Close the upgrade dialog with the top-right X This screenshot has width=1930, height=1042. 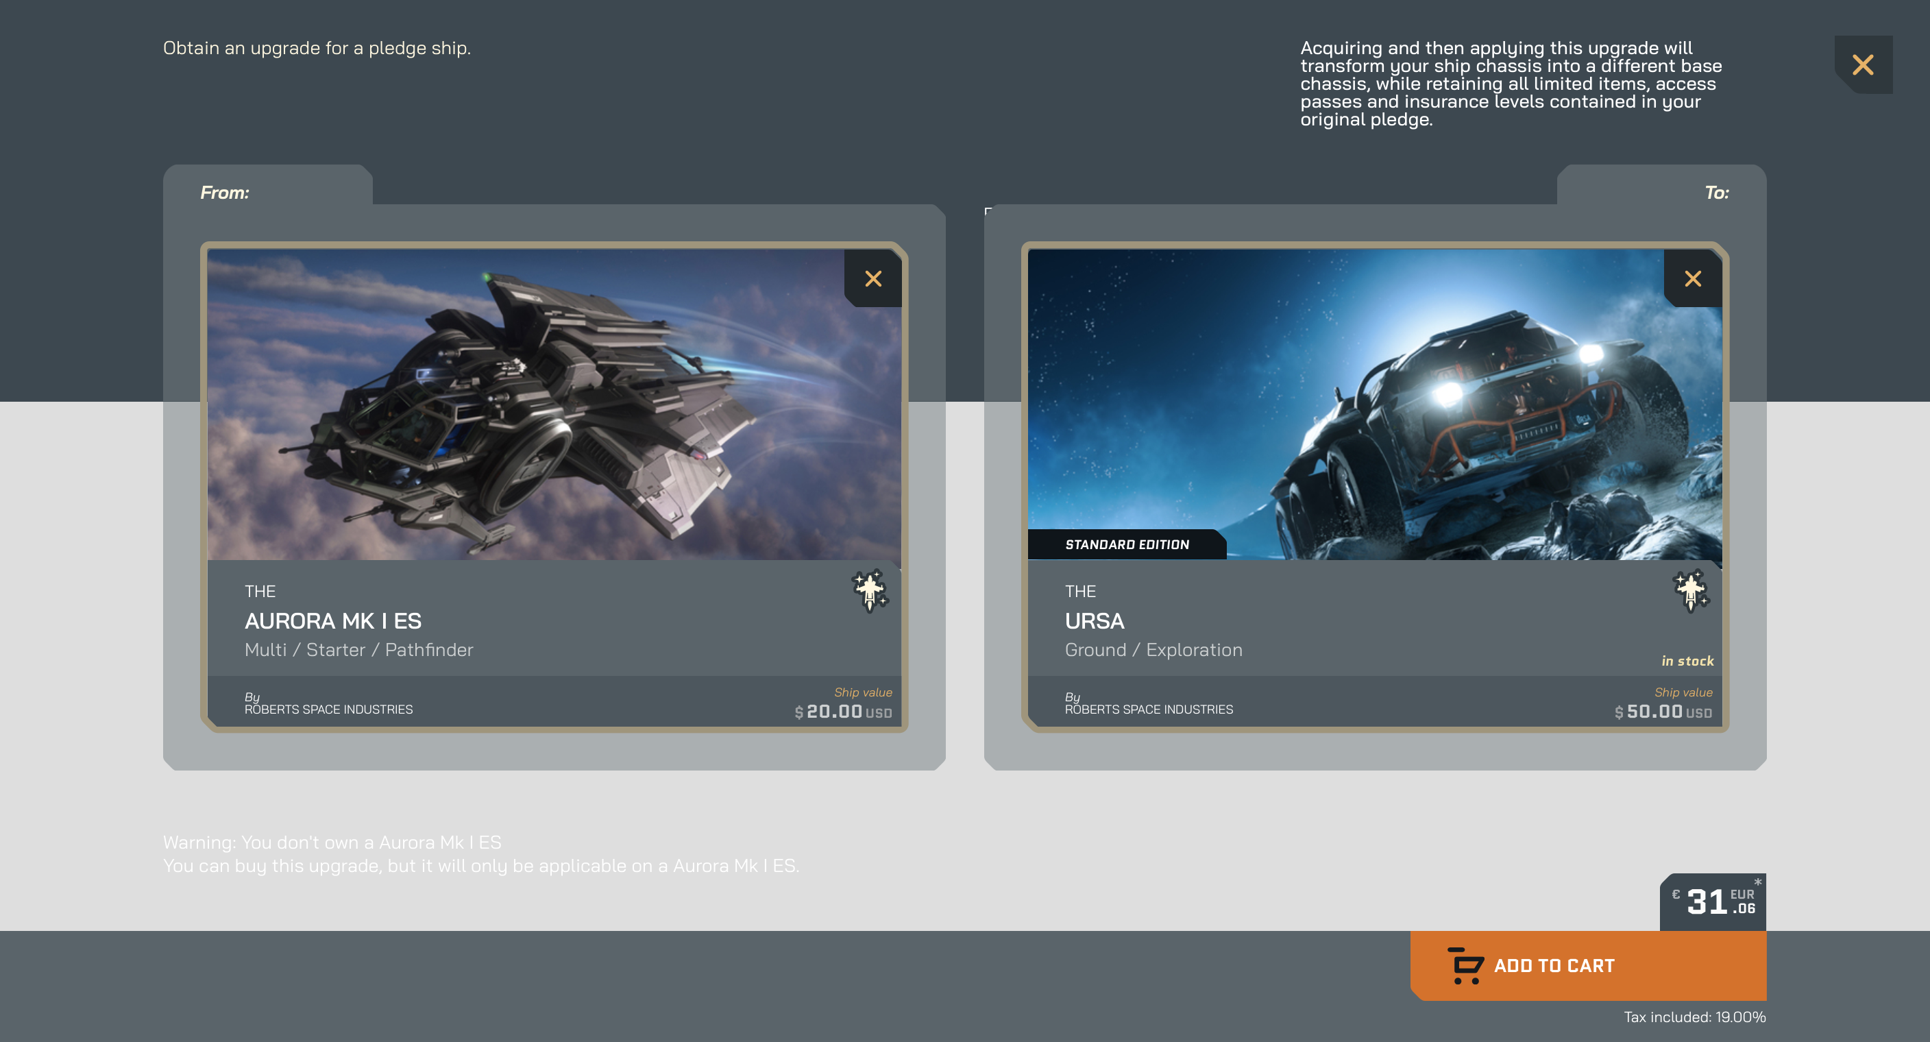point(1863,65)
